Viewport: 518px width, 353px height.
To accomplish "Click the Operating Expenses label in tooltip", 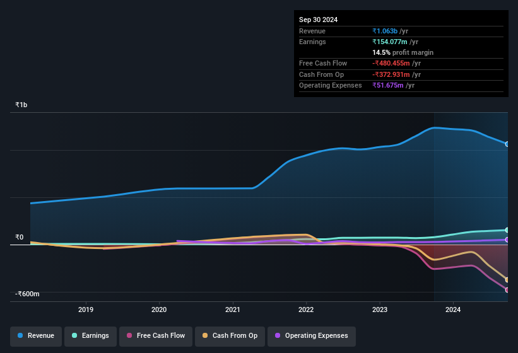I will coord(331,86).
